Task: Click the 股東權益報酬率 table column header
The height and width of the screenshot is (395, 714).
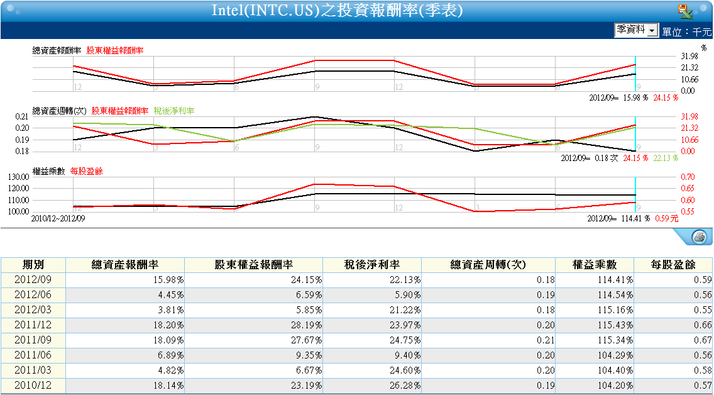Action: (254, 265)
